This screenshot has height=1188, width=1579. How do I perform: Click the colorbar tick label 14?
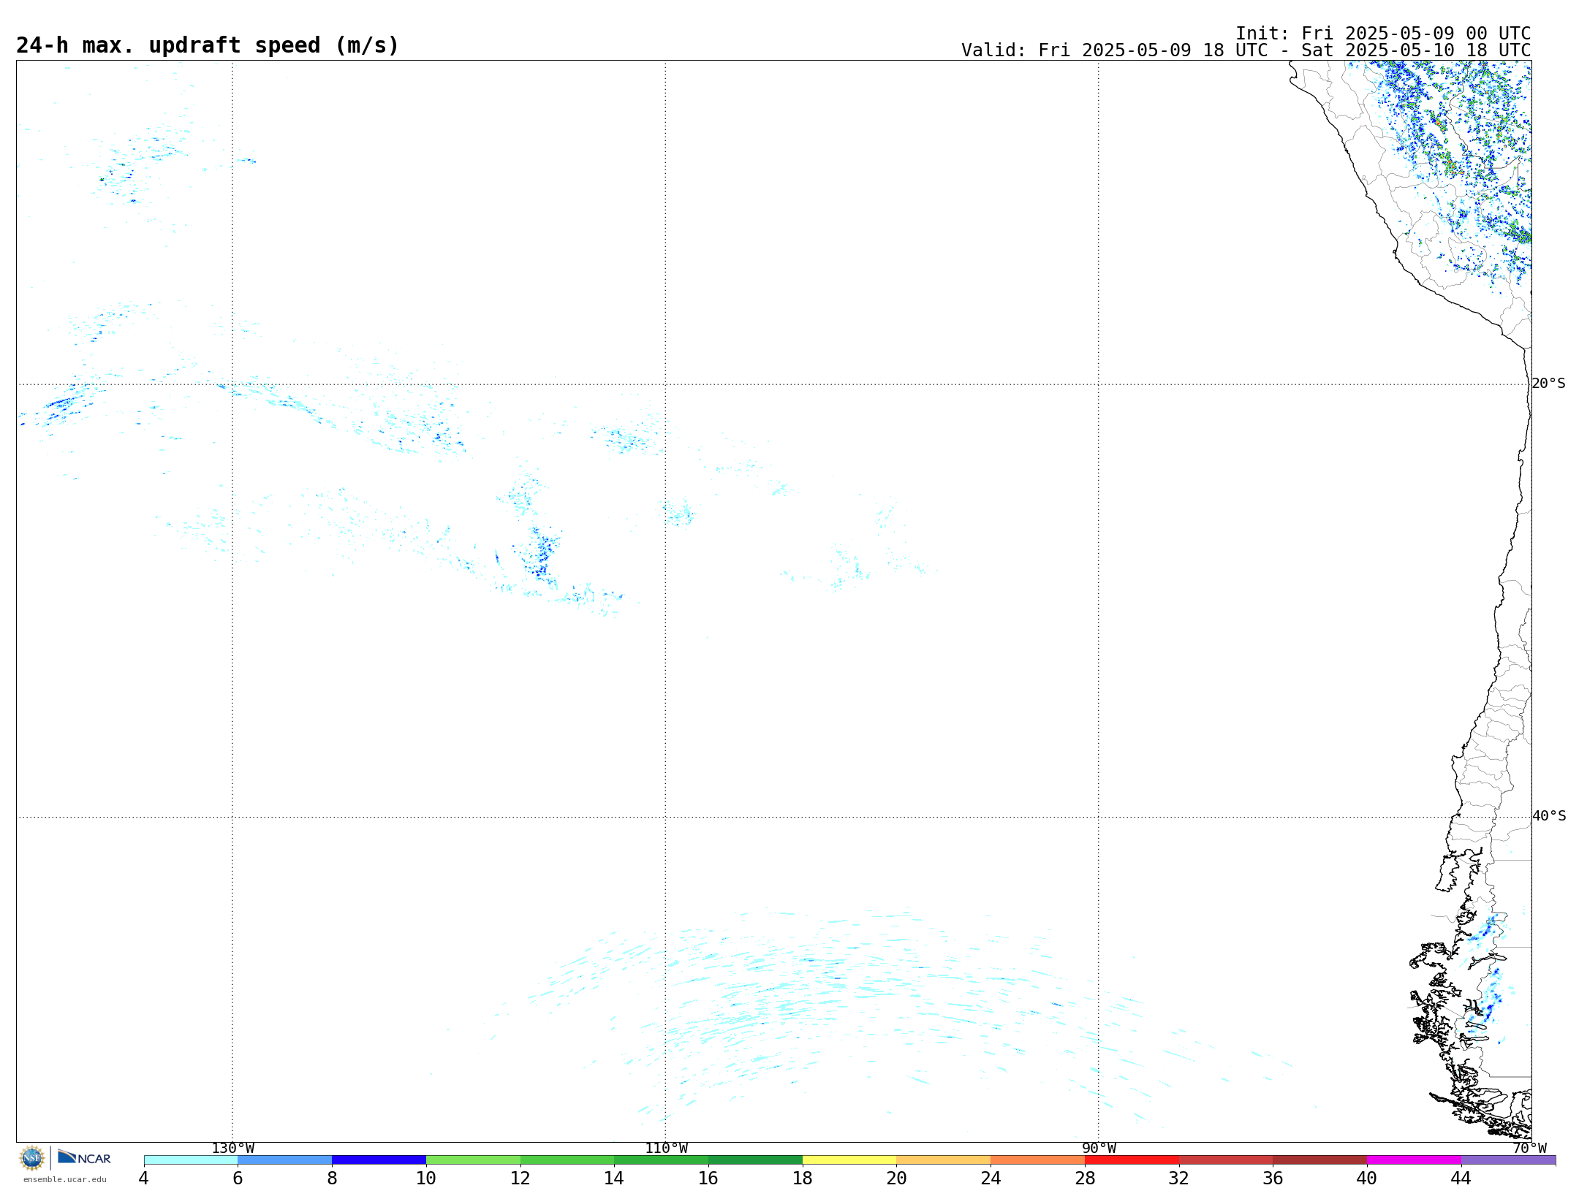[614, 1178]
